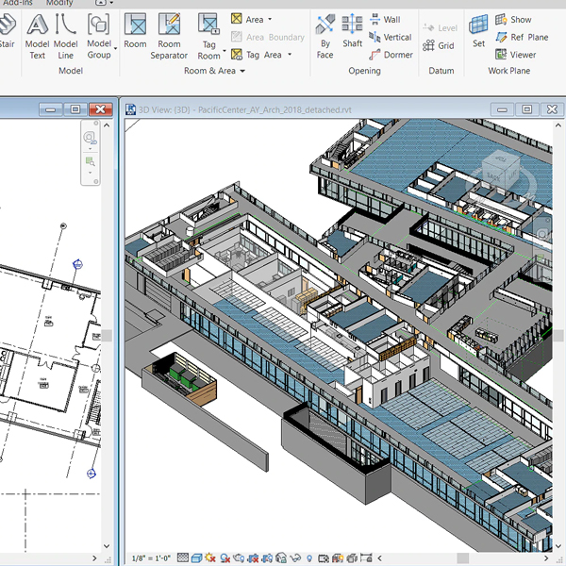Choose the Room Separator tool
This screenshot has width=566, height=566.
click(x=169, y=34)
